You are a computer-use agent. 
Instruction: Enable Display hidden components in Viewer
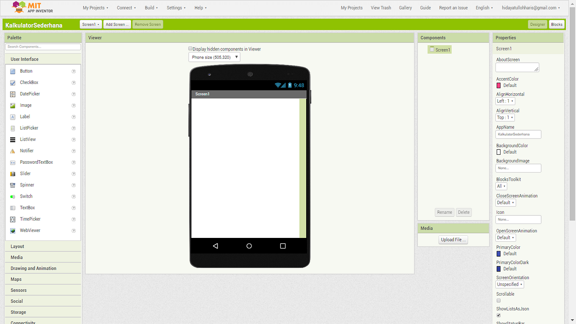coord(190,48)
